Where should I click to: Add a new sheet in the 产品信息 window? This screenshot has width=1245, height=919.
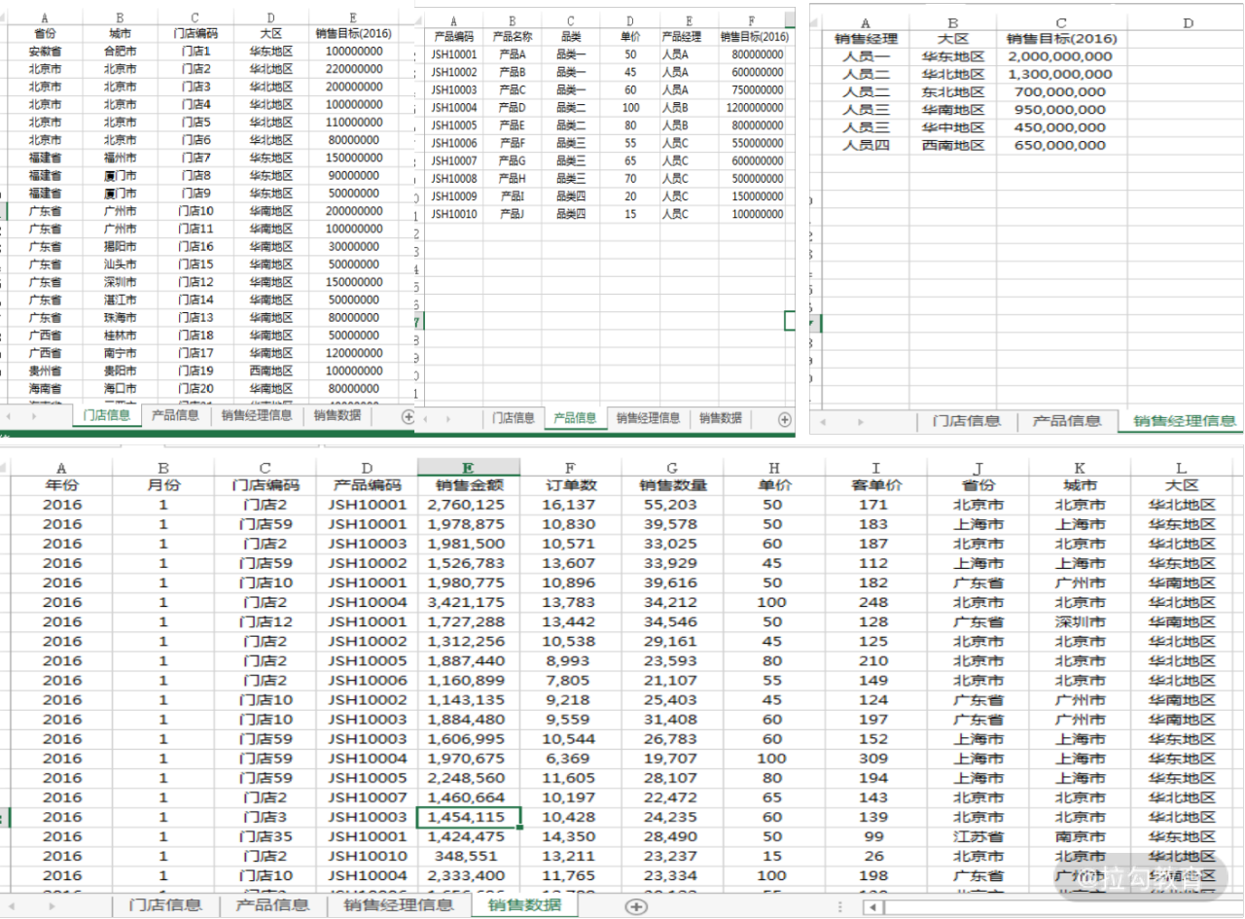785,418
